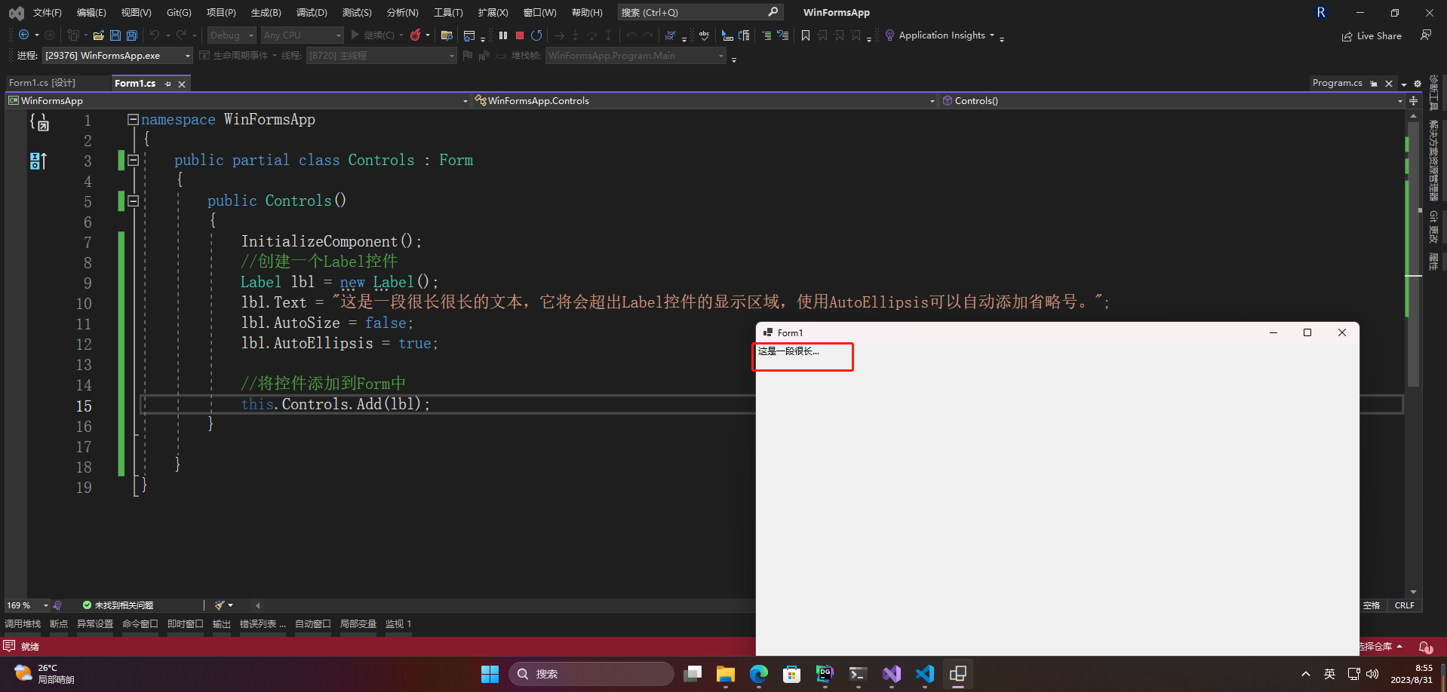Image resolution: width=1447 pixels, height=692 pixels.
Task: Open the 生成(B) menu
Action: [266, 12]
